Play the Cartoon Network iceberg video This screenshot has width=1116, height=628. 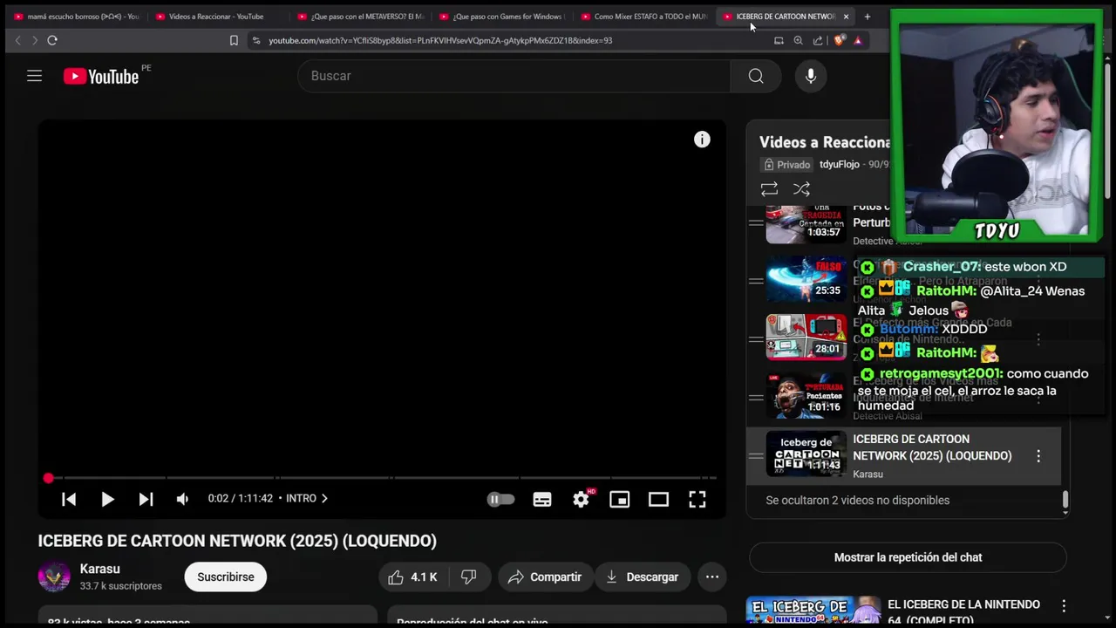[x=107, y=499]
